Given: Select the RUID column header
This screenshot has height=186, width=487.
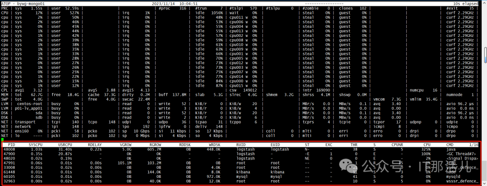Looking at the screenshot, I should pyautogui.click(x=241, y=145).
